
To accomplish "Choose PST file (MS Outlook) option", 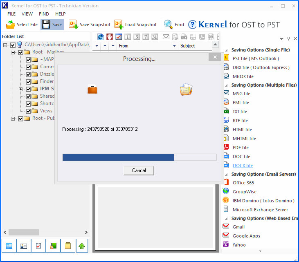I will 256,58.
